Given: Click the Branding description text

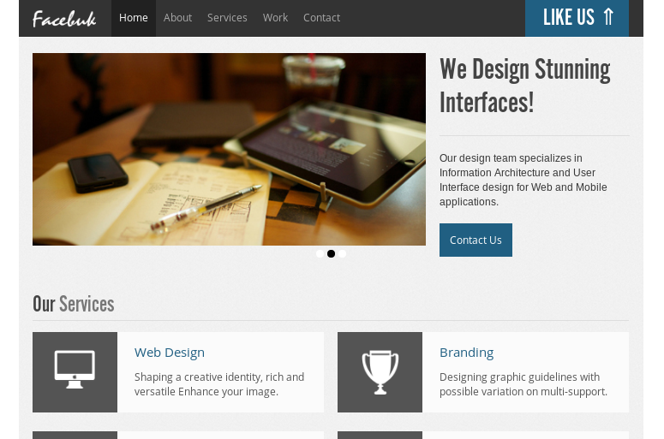Looking at the screenshot, I should point(523,384).
